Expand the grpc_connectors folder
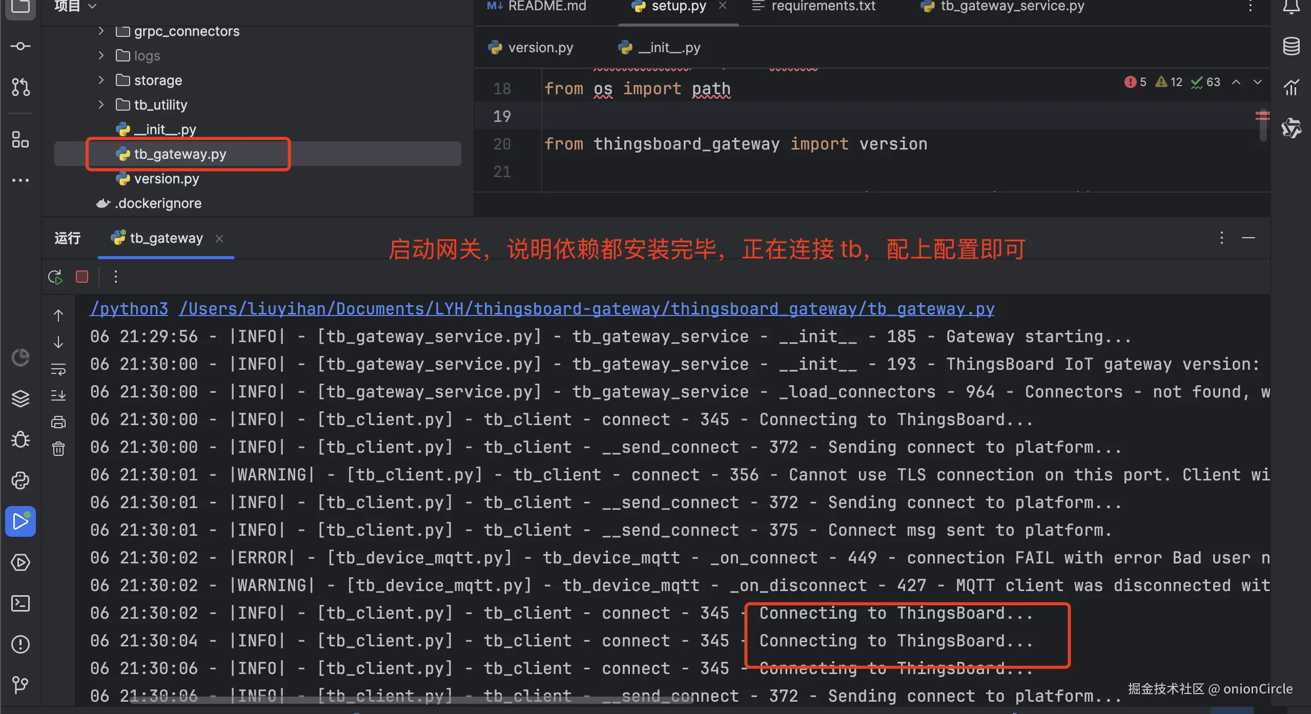1311x714 pixels. (x=101, y=31)
